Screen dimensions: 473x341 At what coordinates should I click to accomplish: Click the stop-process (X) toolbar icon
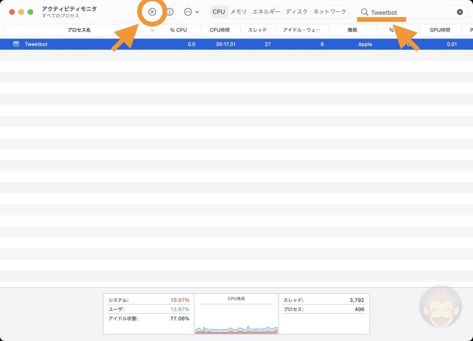pos(153,11)
